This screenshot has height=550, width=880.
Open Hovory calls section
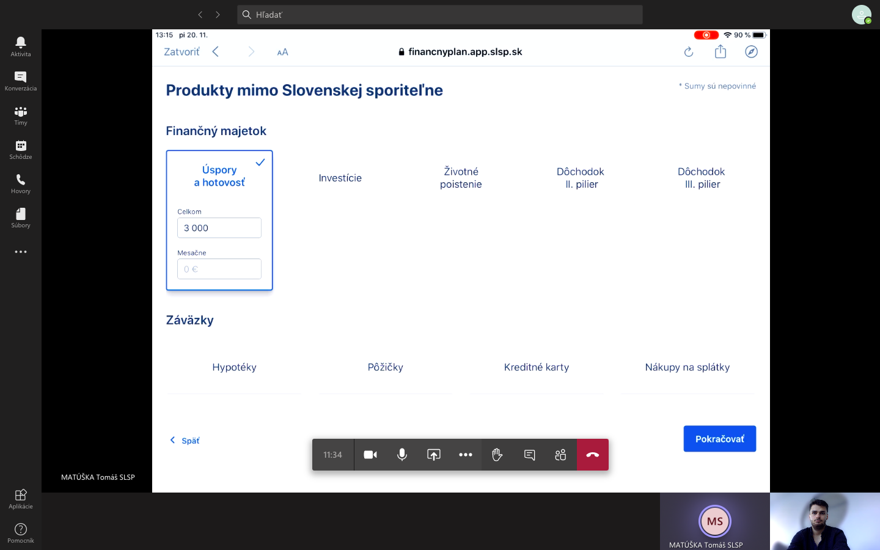pos(21,183)
